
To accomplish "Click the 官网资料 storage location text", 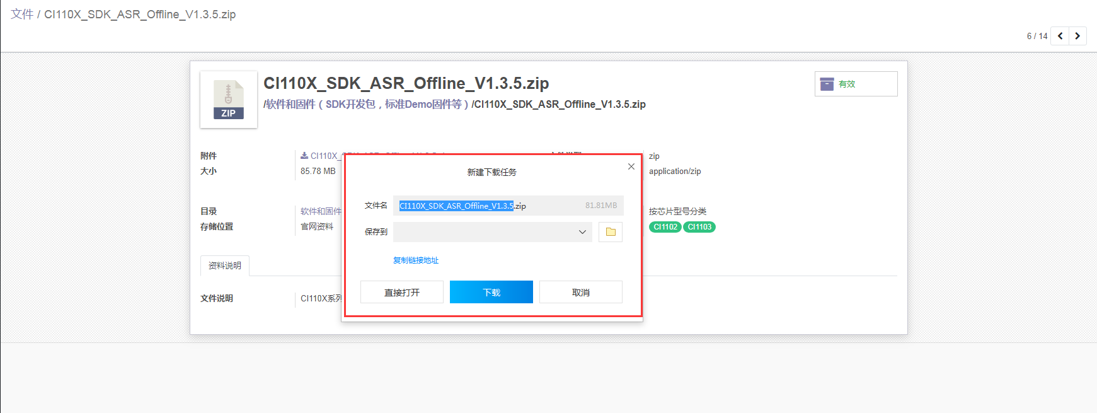I will click(317, 226).
